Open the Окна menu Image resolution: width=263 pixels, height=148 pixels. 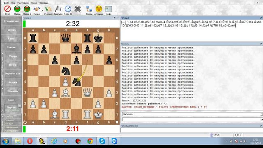click(34, 3)
